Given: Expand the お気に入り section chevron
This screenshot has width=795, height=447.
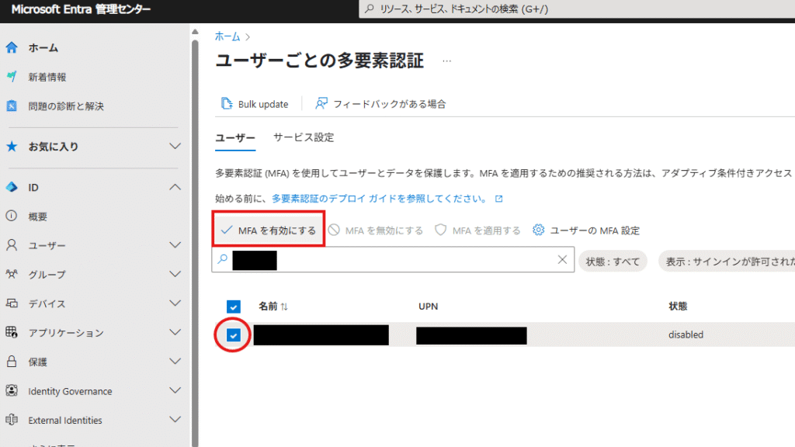Looking at the screenshot, I should 175,147.
